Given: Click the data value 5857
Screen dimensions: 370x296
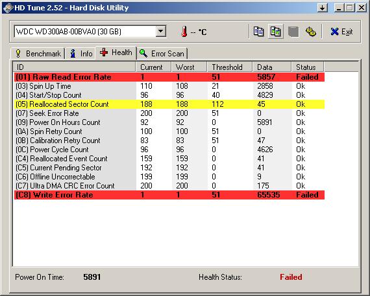Looking at the screenshot, I should 266,77.
